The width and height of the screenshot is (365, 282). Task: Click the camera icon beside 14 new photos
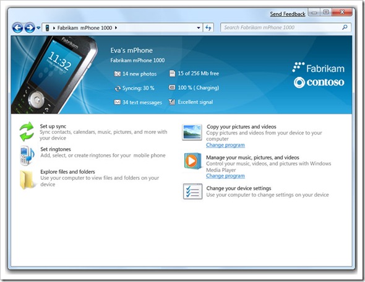coord(117,74)
